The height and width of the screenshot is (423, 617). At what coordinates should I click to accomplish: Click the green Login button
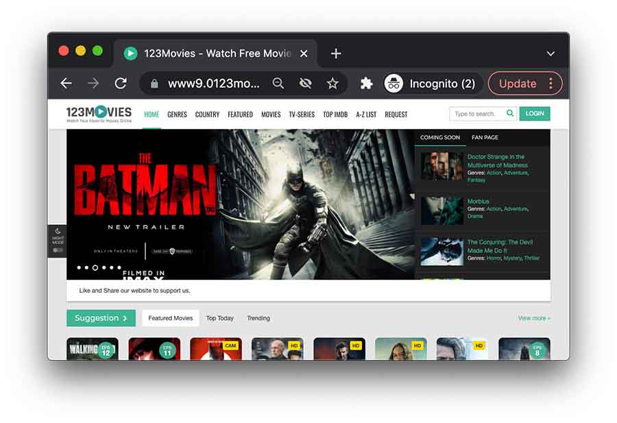pyautogui.click(x=534, y=114)
